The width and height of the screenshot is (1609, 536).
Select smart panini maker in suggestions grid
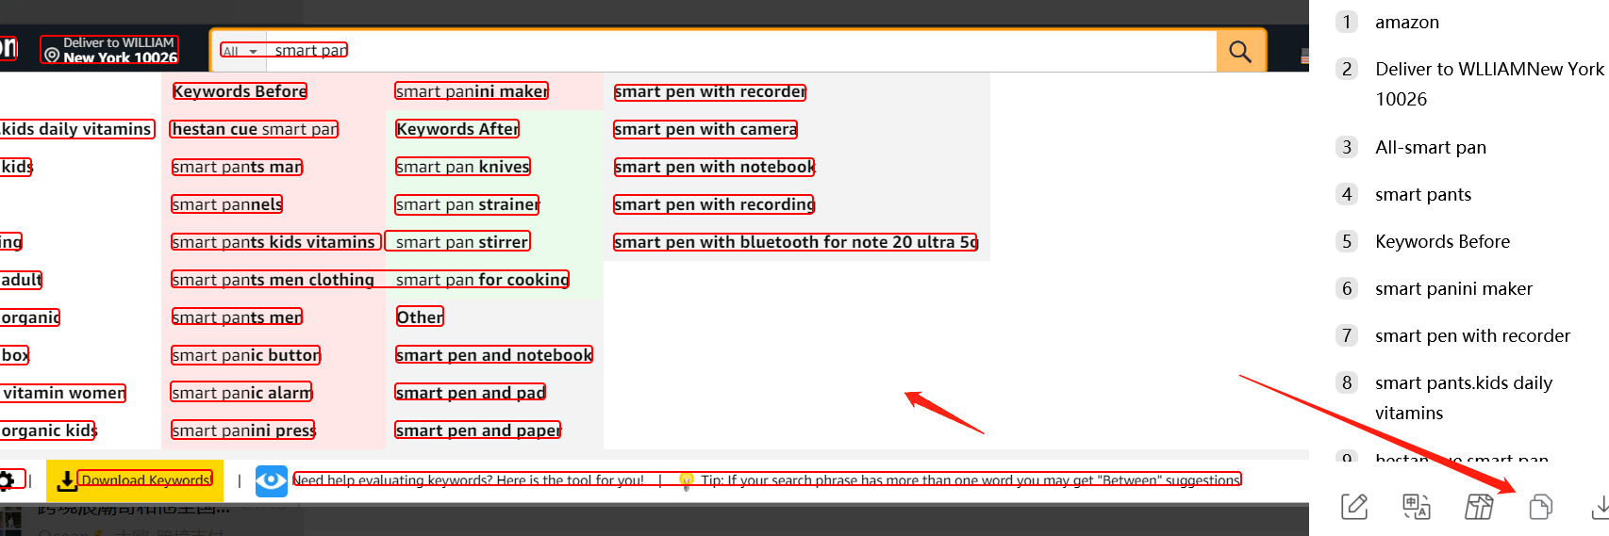click(x=473, y=91)
